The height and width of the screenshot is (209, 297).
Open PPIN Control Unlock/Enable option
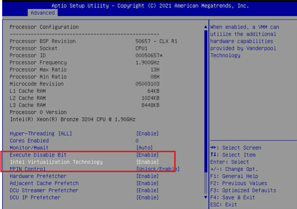[158, 169]
